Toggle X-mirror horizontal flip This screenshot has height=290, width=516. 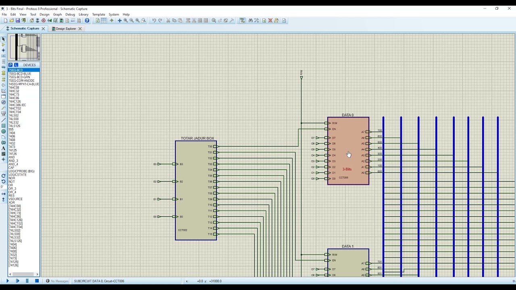(4, 194)
